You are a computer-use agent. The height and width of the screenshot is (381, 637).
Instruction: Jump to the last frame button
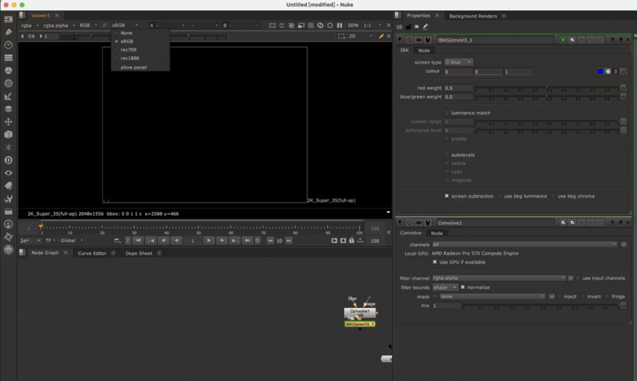point(247,240)
